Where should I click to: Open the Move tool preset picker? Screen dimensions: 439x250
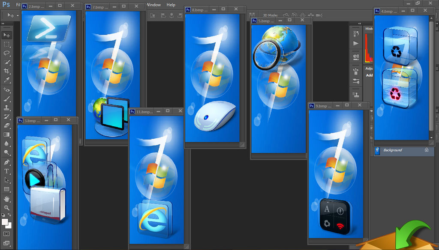coord(18,15)
